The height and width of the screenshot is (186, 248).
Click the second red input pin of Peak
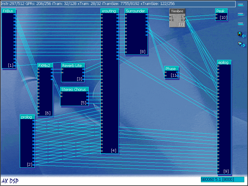pyautogui.click(x=216, y=18)
